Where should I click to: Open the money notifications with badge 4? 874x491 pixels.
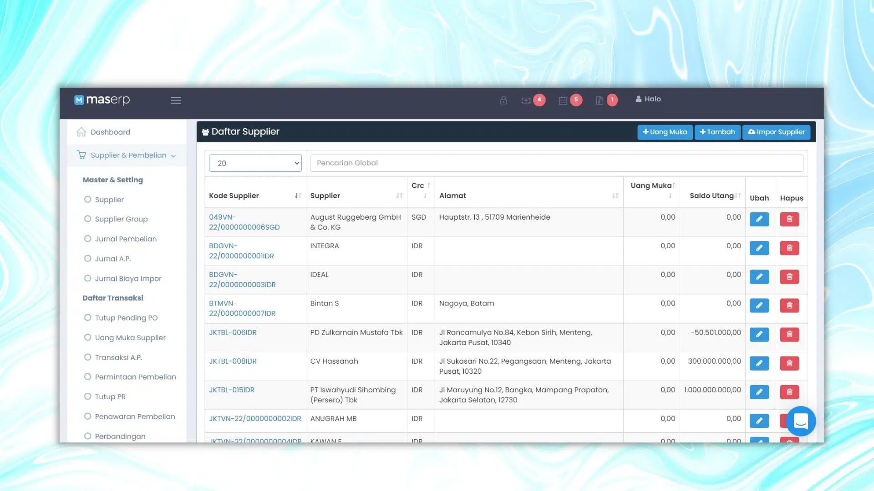pyautogui.click(x=533, y=100)
